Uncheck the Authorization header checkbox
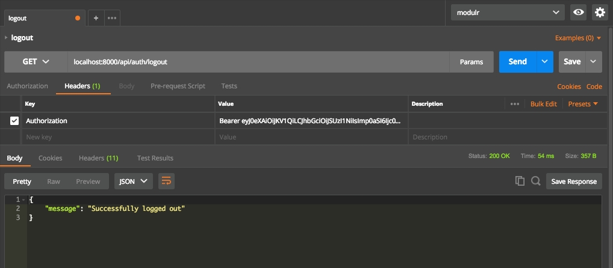This screenshot has height=268, width=613. tap(14, 121)
